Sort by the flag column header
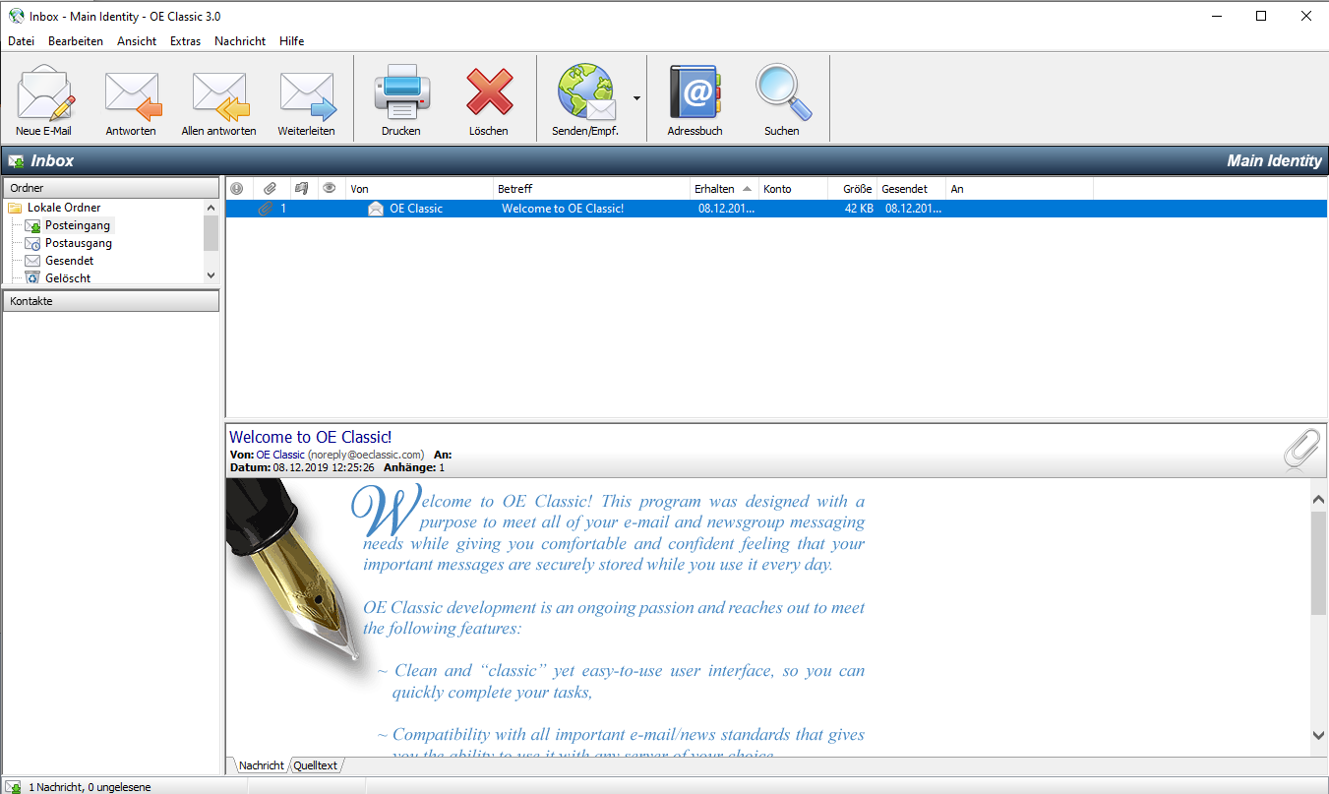1329x794 pixels. (x=301, y=188)
